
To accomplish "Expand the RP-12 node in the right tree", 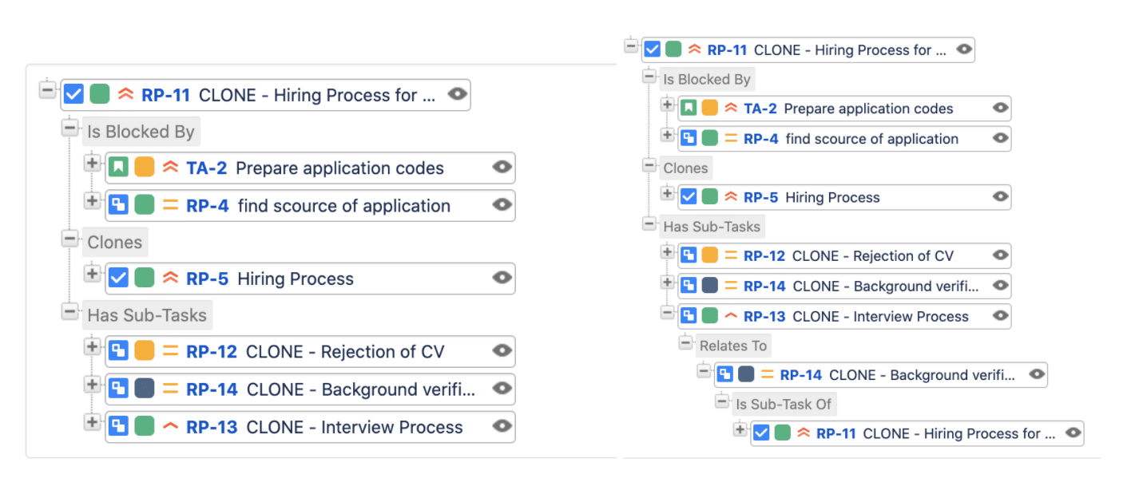I will [668, 253].
